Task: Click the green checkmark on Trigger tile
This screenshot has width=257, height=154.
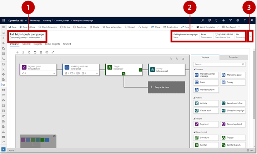Action: (x=141, y=70)
